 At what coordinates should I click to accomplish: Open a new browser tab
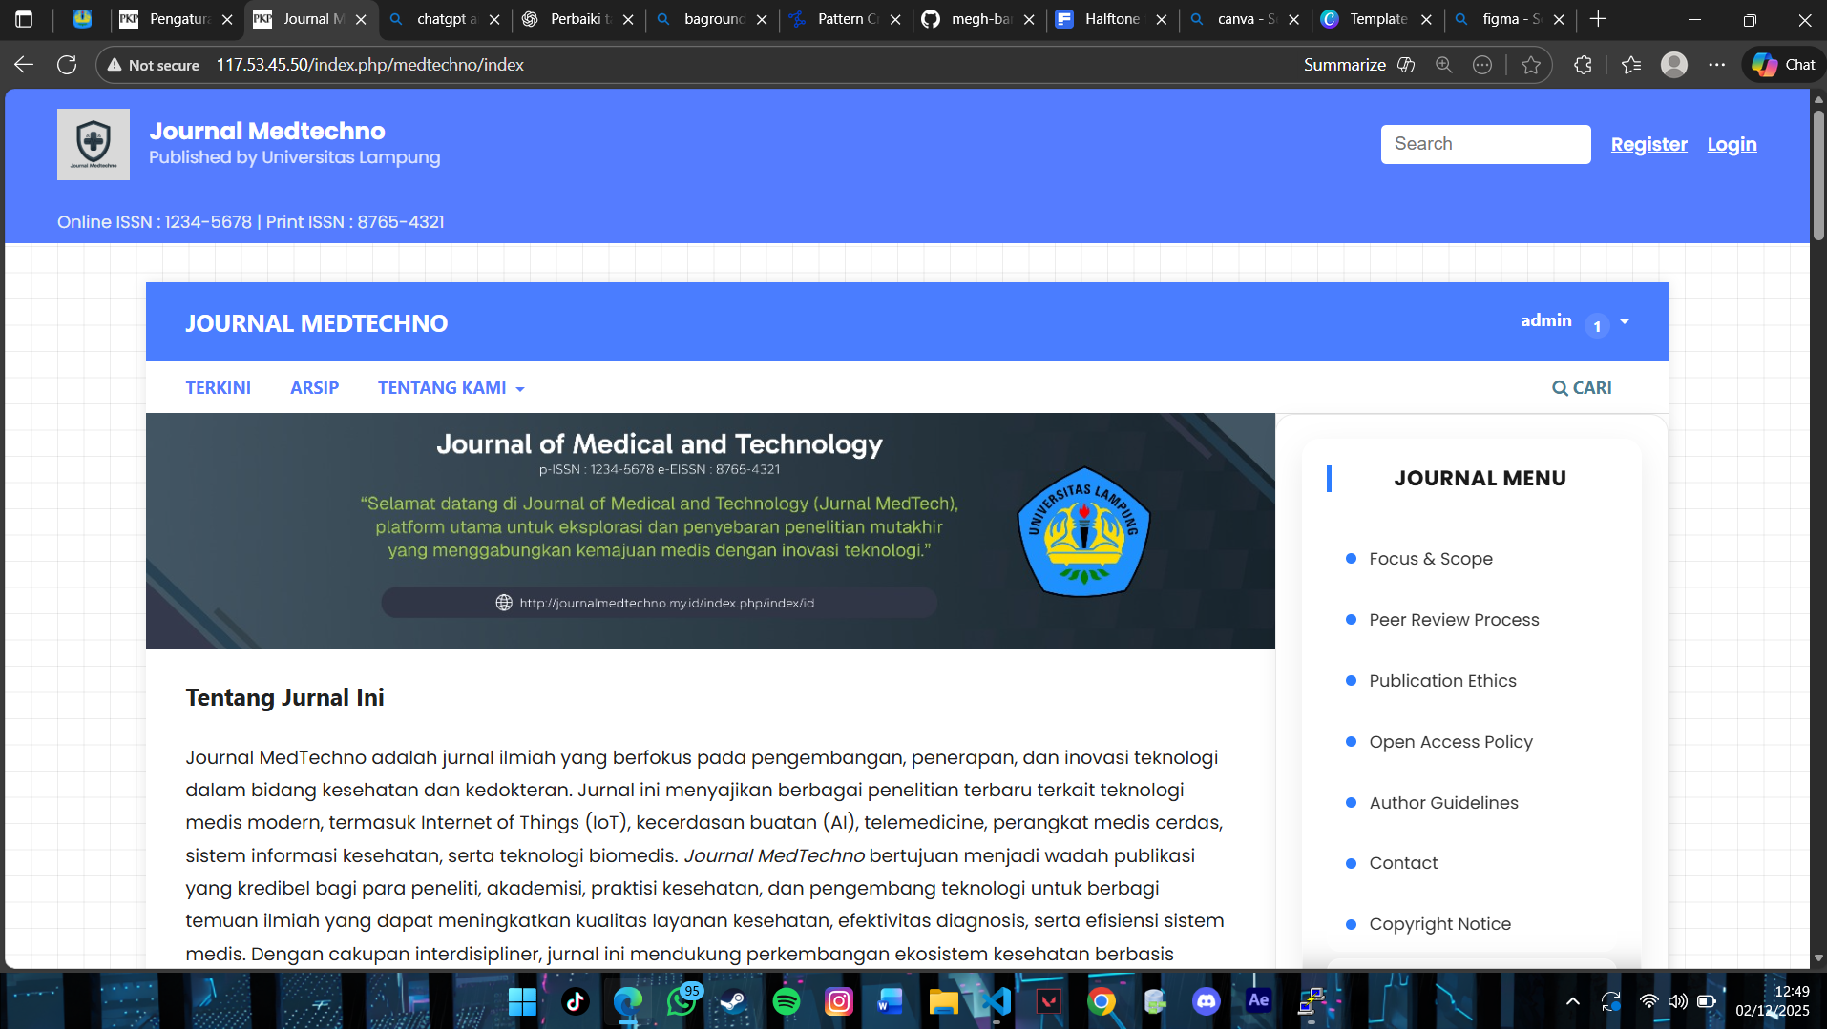click(1599, 19)
